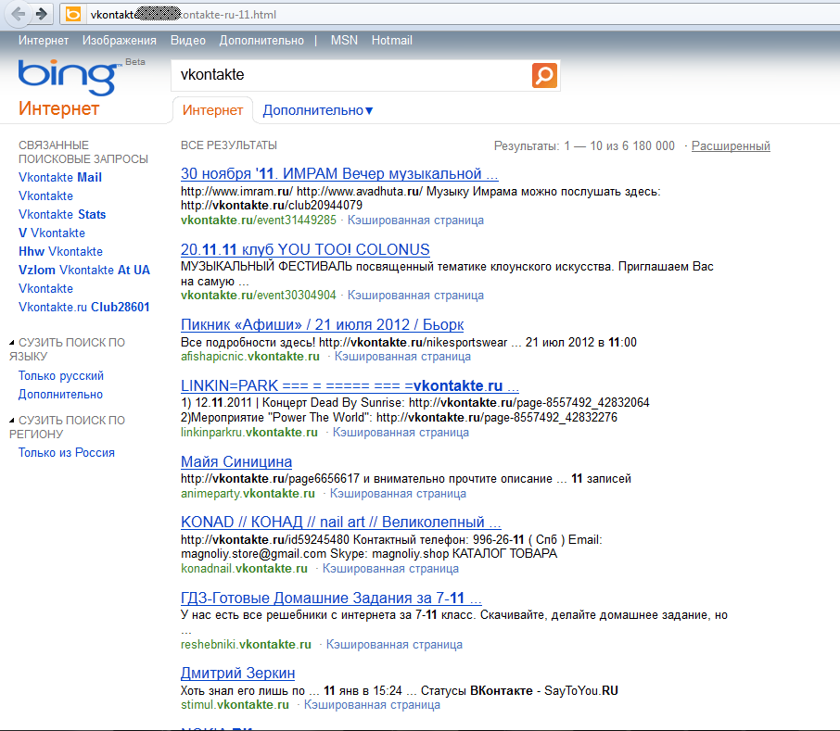Select the Интернет results tab
Screen dimensions: 840x731
coord(212,110)
